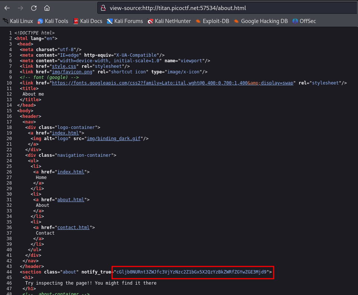Follow the index.html link on line 19
The height and width of the screenshot is (295, 358).
point(65,133)
